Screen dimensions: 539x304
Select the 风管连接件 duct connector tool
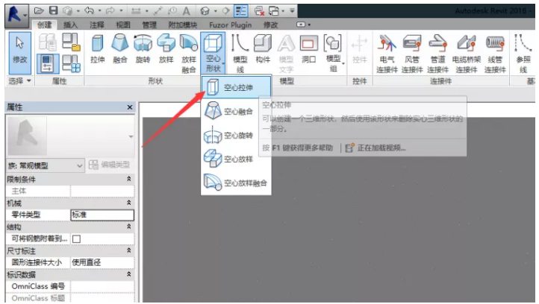(412, 54)
